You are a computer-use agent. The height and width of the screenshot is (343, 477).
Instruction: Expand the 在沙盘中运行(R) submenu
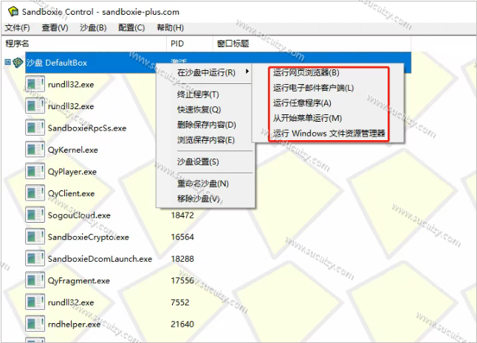point(206,72)
